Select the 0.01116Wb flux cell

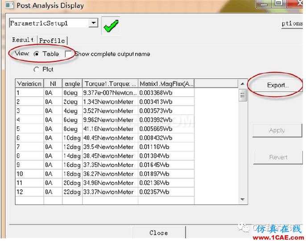(166, 147)
